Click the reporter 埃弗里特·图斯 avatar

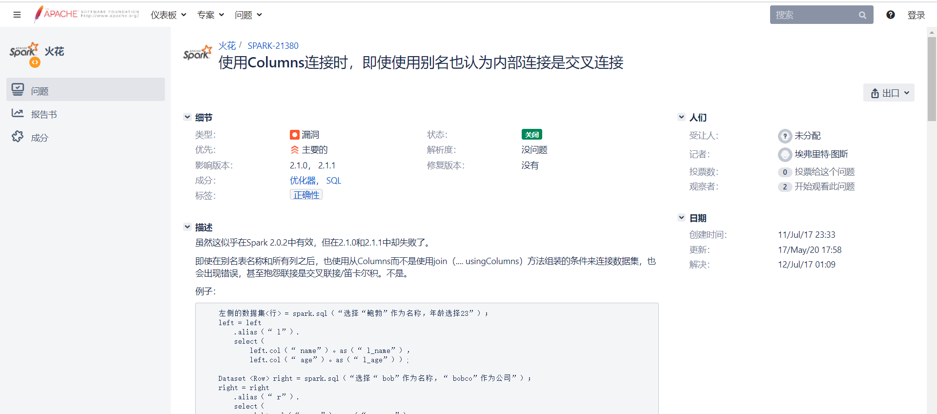[785, 155]
